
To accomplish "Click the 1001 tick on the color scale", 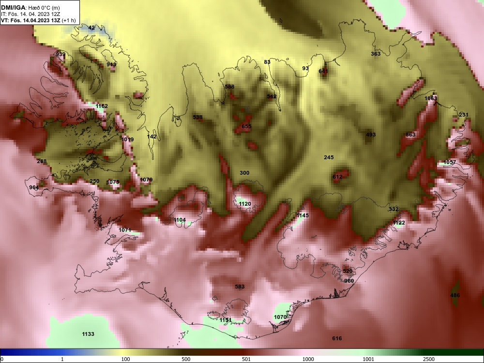I will click(x=368, y=359).
